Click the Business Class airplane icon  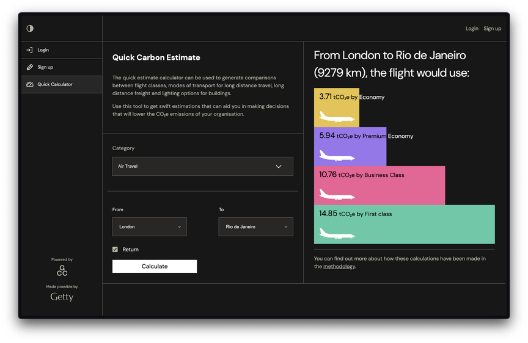point(337,195)
